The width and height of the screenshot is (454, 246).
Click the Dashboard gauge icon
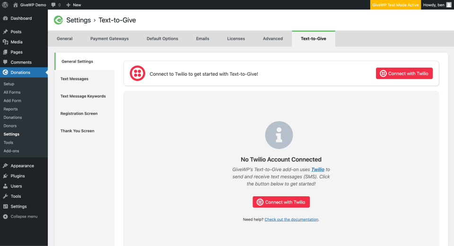(x=5, y=18)
